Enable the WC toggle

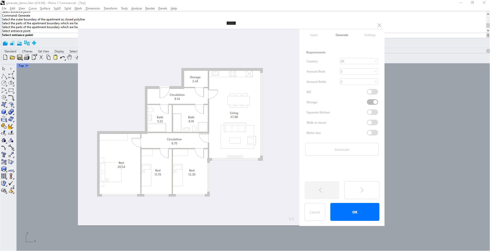pyautogui.click(x=372, y=92)
